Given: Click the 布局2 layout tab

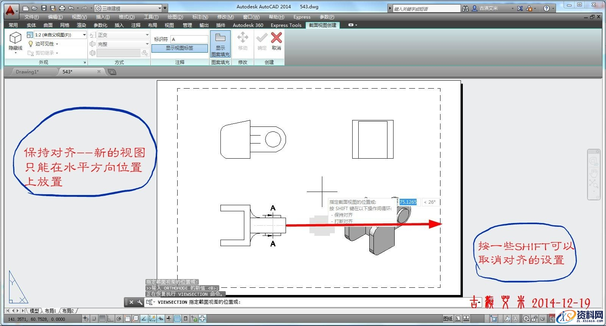Looking at the screenshot, I should 68,311.
